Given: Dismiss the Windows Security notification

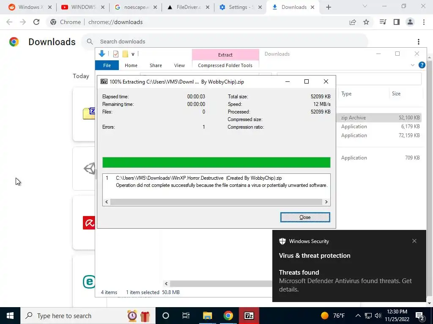Looking at the screenshot, I should pyautogui.click(x=414, y=241).
